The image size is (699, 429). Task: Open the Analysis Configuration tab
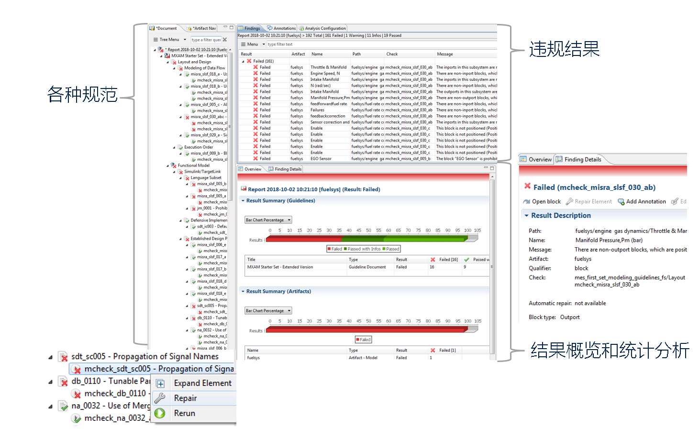(x=322, y=28)
